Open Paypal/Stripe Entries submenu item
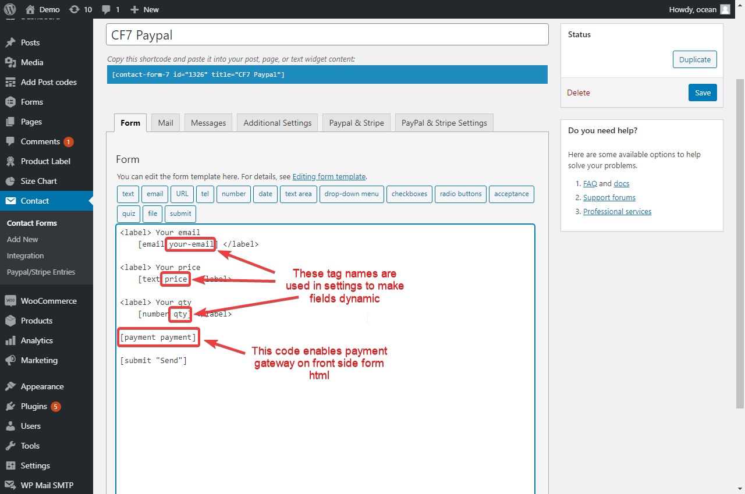 (x=41, y=272)
